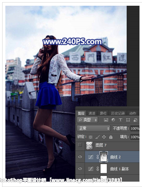The image size is (142, 187).
Task: Click the 曲线 1 副本 mask link icon
Action: coord(98,169)
